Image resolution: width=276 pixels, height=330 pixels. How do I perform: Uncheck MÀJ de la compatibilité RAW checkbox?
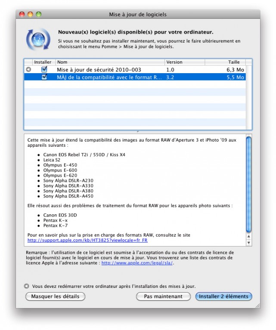[44, 77]
